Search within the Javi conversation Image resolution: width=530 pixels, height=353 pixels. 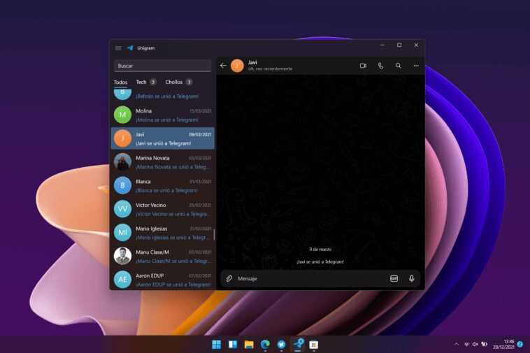coord(398,66)
